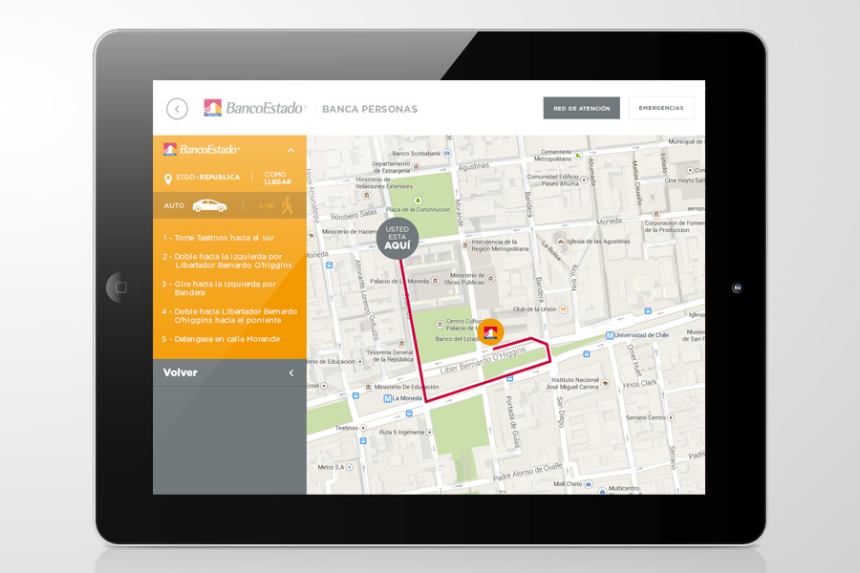Click Universidad de Chile metro icon
This screenshot has height=573, width=860.
point(610,334)
